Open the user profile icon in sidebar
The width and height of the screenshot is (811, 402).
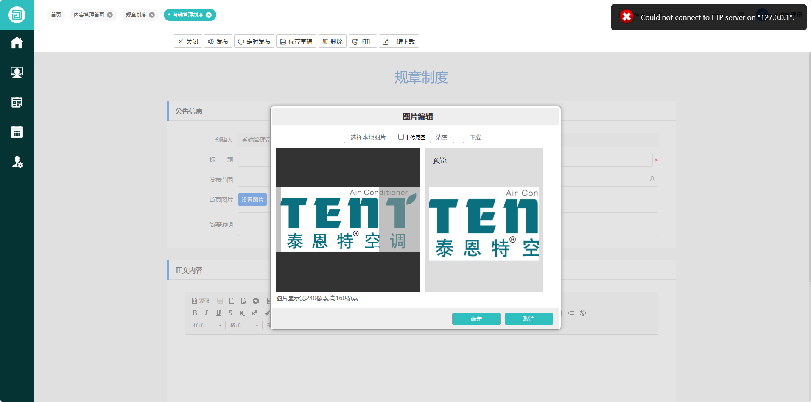17,73
